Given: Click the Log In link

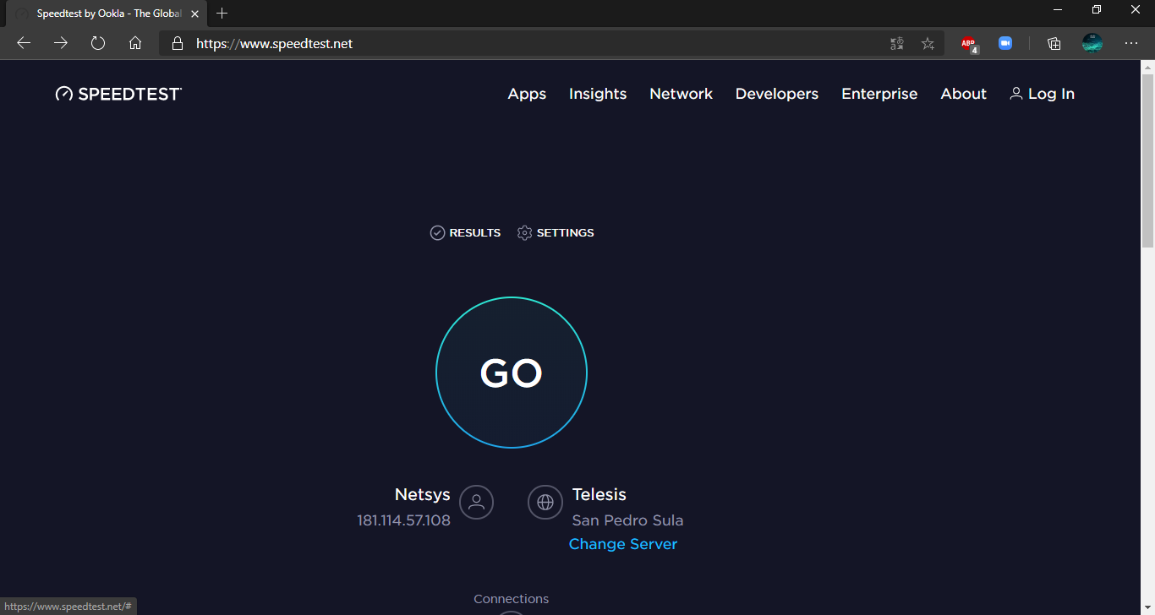Looking at the screenshot, I should (1042, 94).
